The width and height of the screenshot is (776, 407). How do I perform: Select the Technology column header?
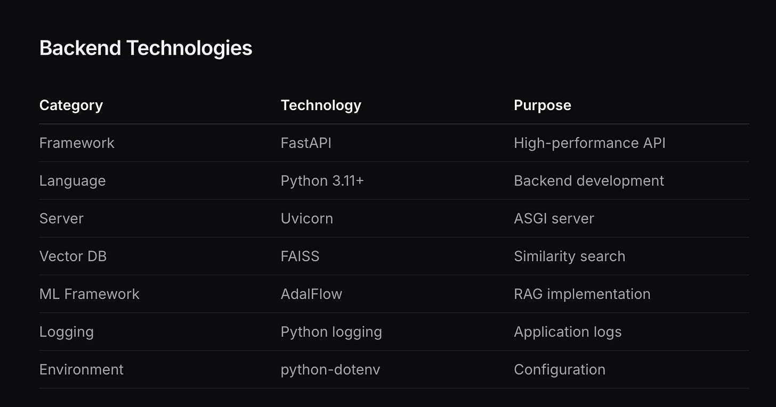(321, 105)
